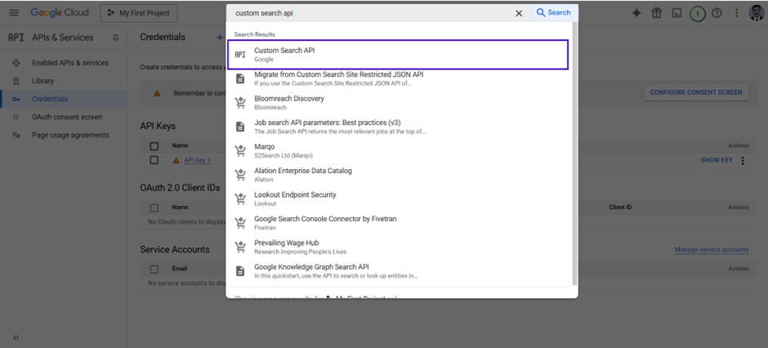This screenshot has width=768, height=348.
Task: Focus the custom search api search field
Action: [373, 13]
